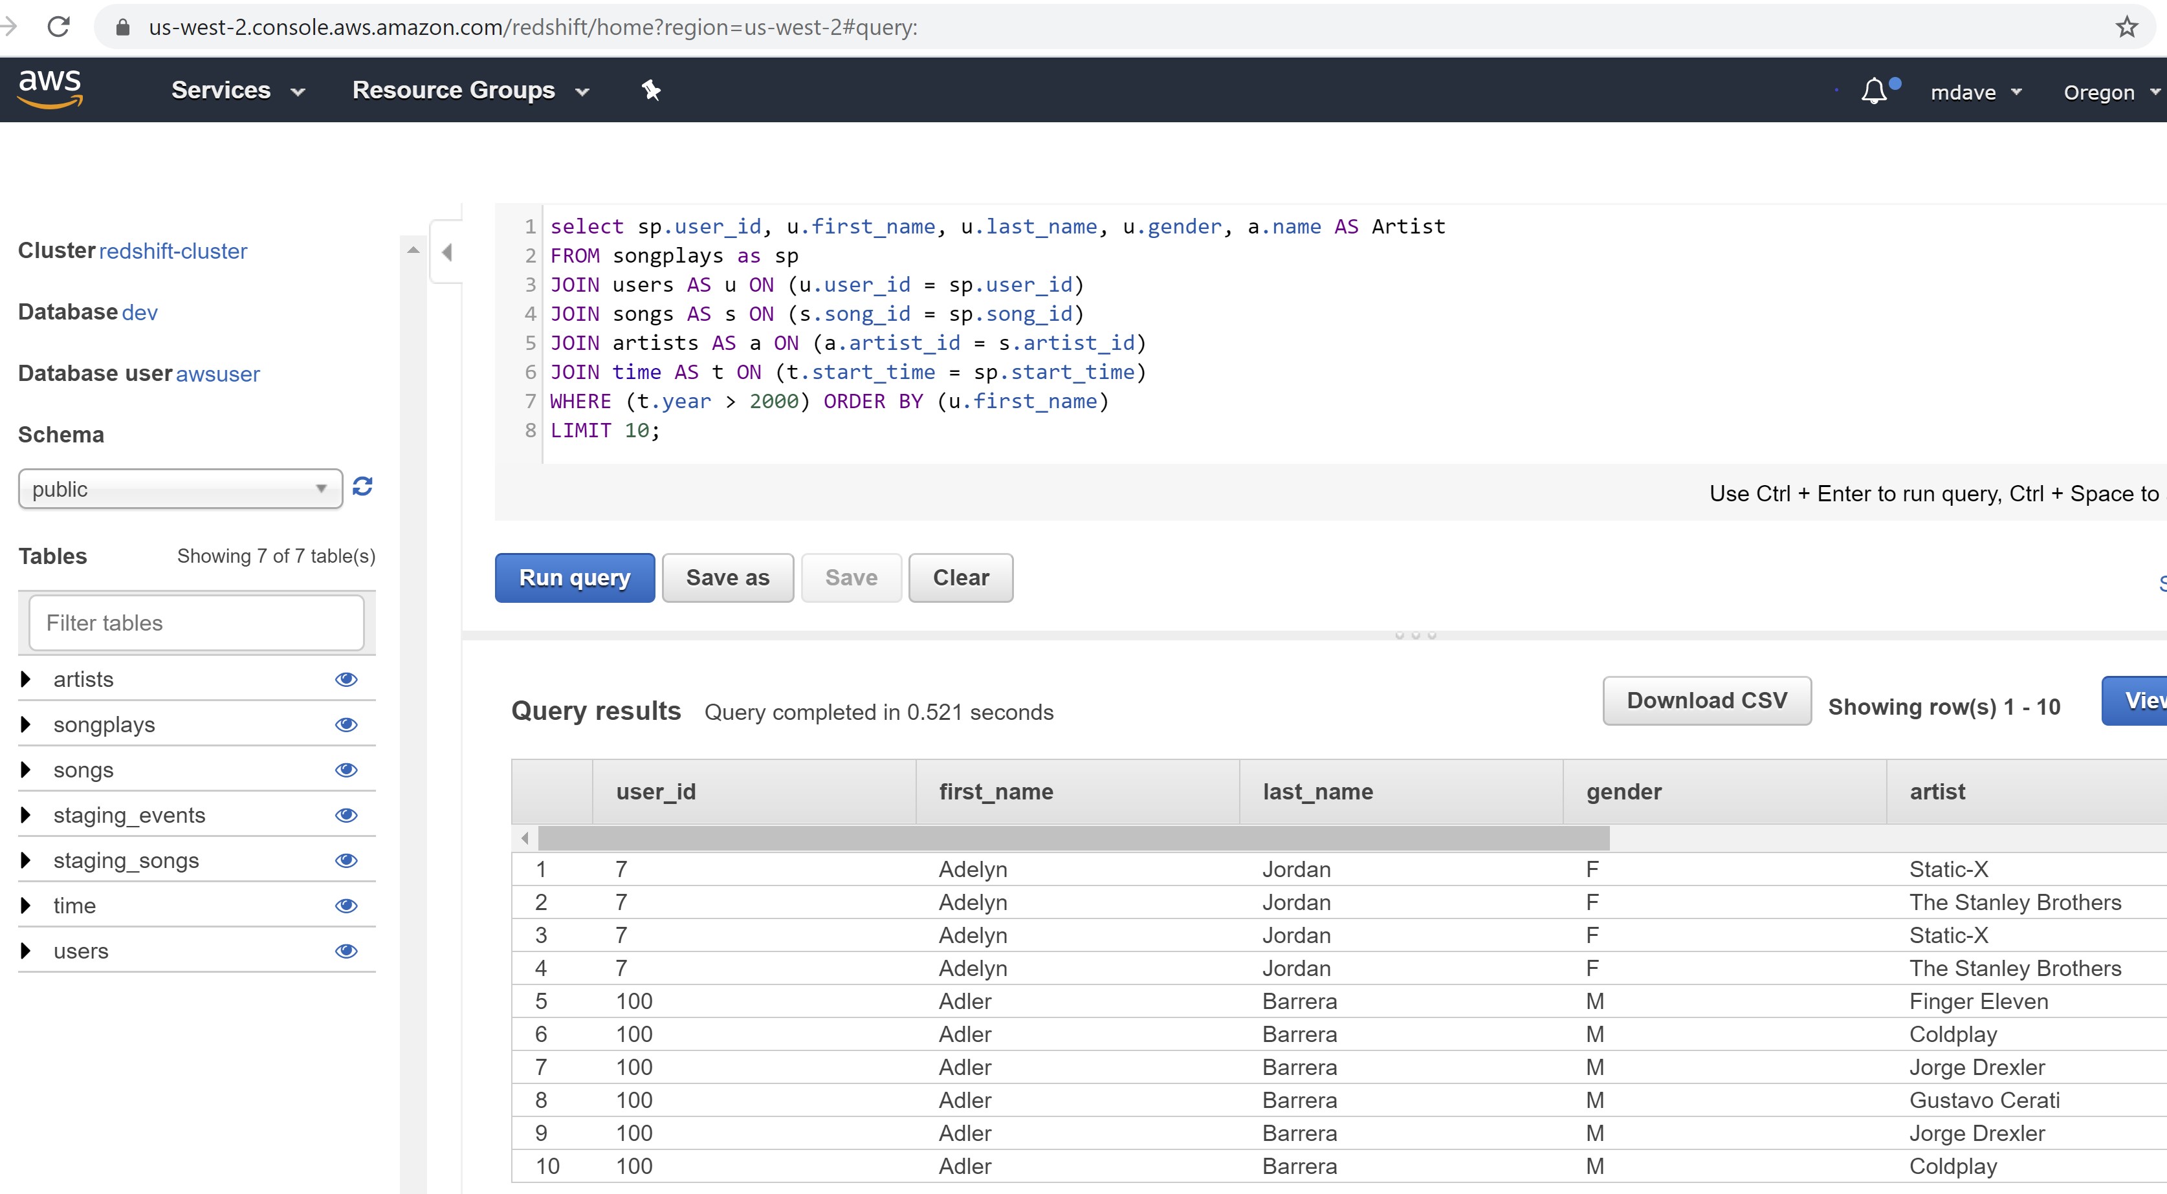The image size is (2167, 1194).
Task: Open the mdave account menu
Action: click(x=1975, y=92)
